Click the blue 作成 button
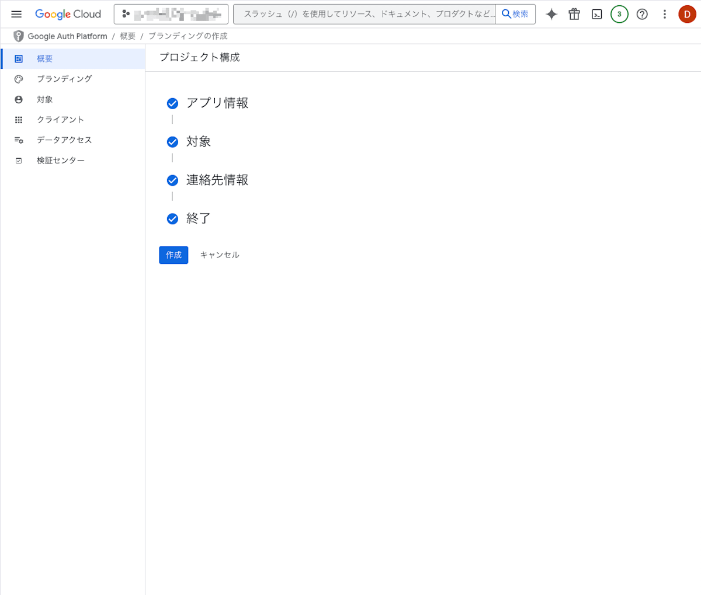The height and width of the screenshot is (595, 701). click(x=173, y=255)
